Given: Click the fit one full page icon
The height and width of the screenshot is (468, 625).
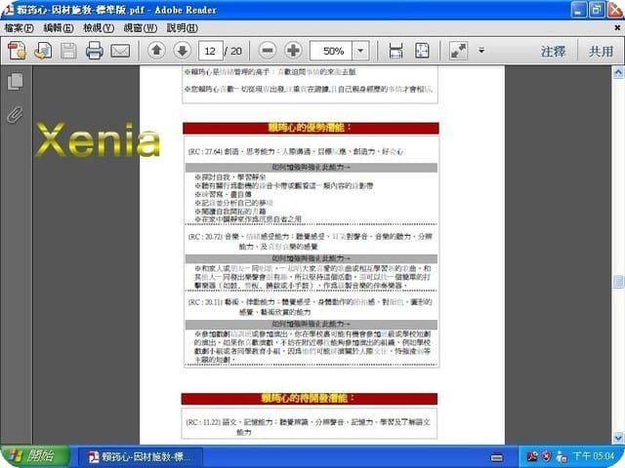Looking at the screenshot, I should coord(422,51).
